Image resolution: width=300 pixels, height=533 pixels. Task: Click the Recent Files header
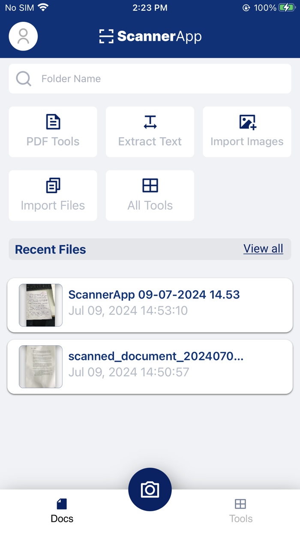50,249
